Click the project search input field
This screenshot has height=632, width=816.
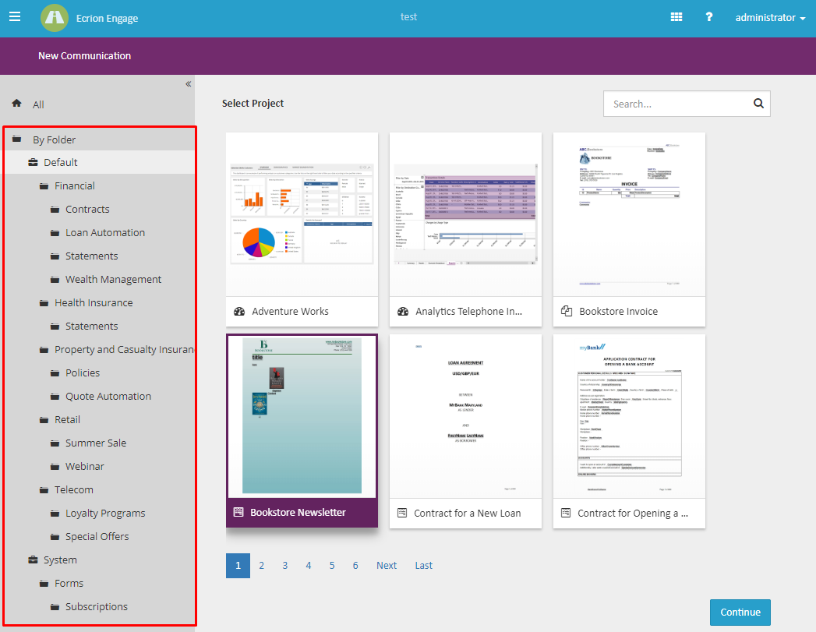point(675,104)
